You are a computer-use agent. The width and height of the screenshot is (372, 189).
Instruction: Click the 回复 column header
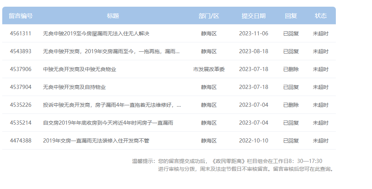tap(291, 16)
